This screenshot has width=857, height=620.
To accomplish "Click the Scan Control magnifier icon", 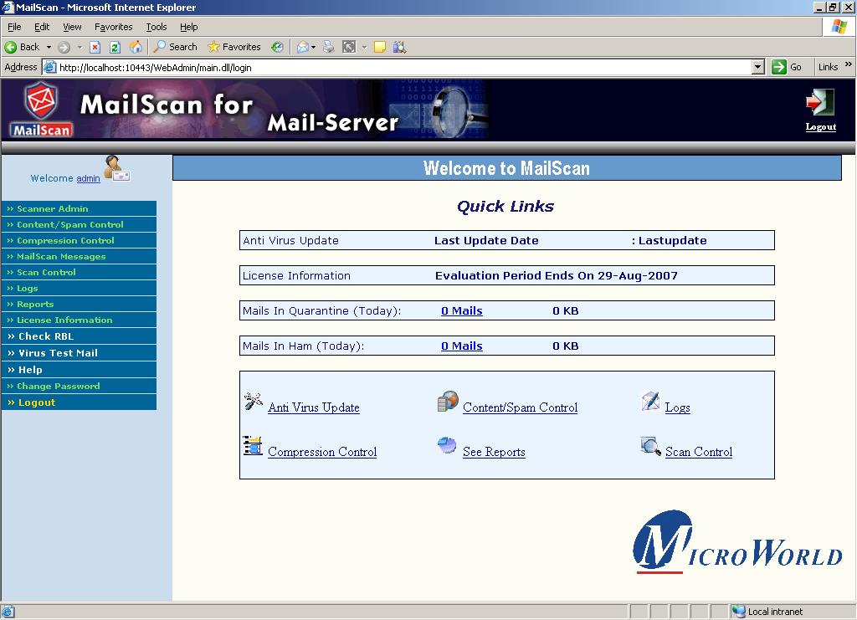I will [650, 446].
